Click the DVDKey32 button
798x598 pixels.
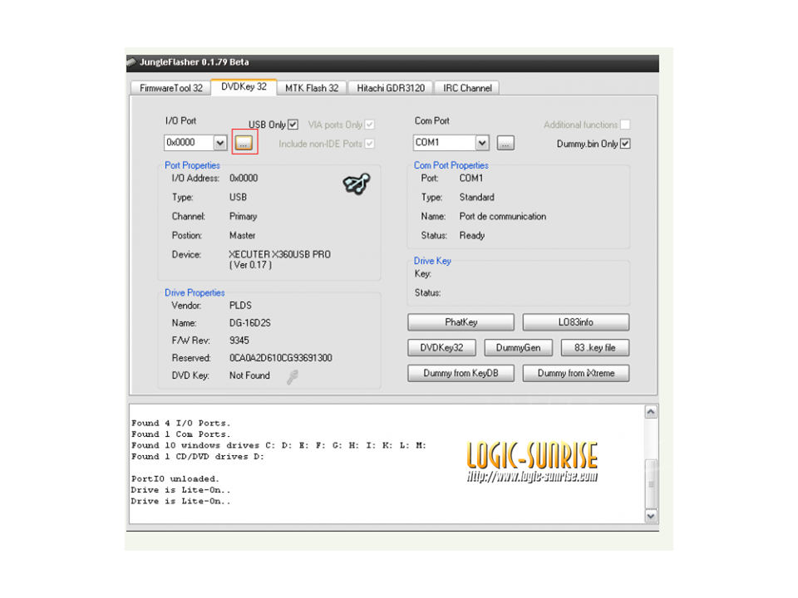click(x=441, y=348)
